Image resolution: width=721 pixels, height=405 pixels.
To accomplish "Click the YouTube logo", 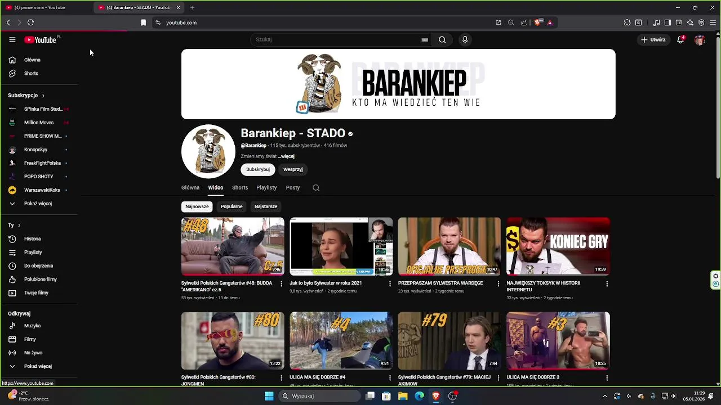I will (x=41, y=40).
